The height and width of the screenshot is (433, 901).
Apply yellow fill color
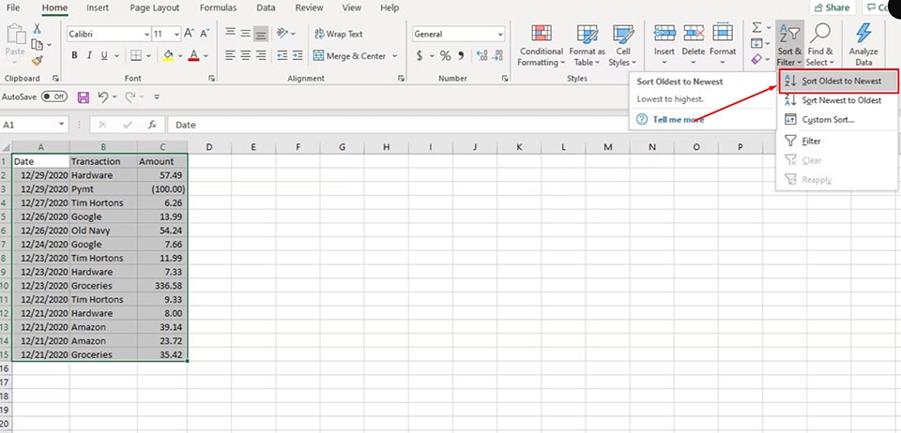click(168, 55)
